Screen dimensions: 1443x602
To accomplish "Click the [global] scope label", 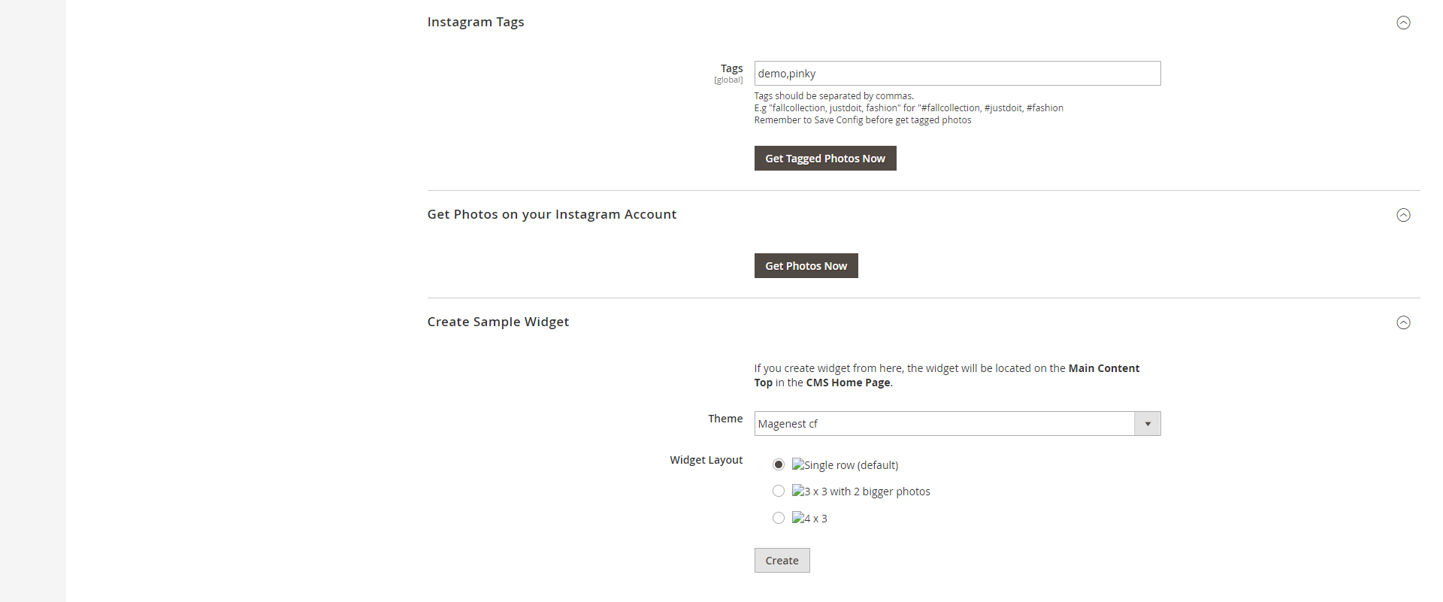I will click(728, 80).
